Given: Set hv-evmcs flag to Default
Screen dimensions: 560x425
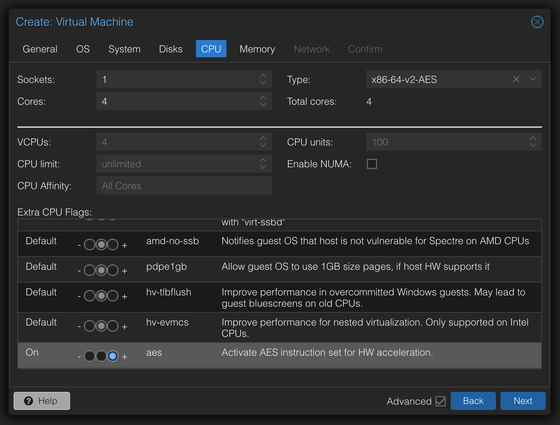Looking at the screenshot, I should (x=101, y=326).
